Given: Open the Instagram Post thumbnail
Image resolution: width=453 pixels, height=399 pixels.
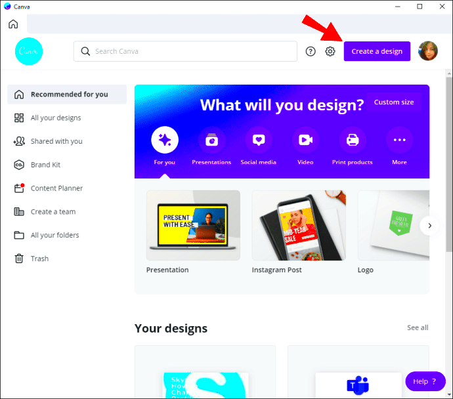Looking at the screenshot, I should (299, 226).
